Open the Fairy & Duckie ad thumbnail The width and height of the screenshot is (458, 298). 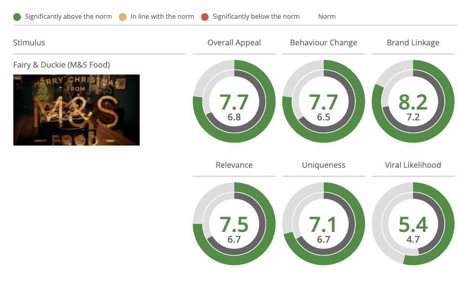click(x=76, y=110)
